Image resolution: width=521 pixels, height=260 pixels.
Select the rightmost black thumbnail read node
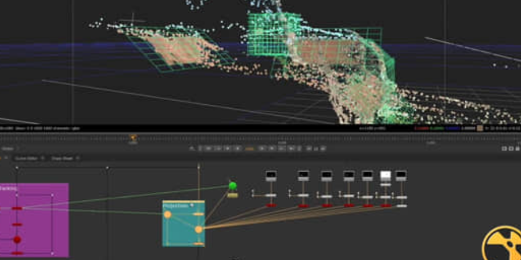(x=401, y=175)
